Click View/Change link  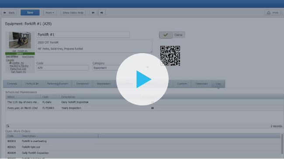coord(28,57)
